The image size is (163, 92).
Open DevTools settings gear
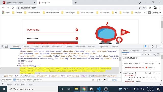152,47
